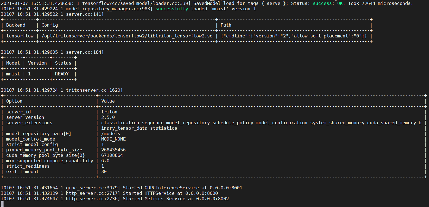Click the tensorflow backend cell
Image resolution: width=429 pixels, height=207 pixels.
[20, 36]
